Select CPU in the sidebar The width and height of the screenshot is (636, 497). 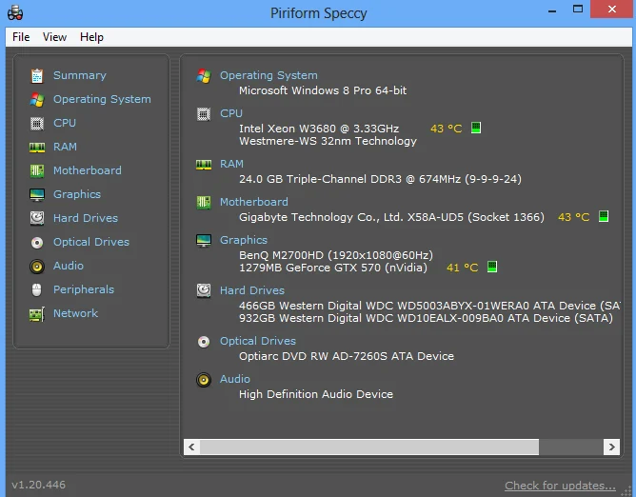click(x=65, y=123)
